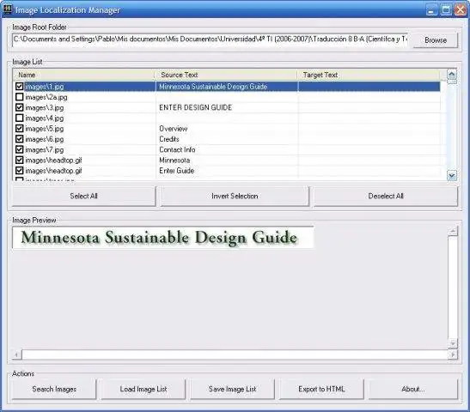470x412 pixels.
Task: Click the Target Text column header
Action: (x=369, y=75)
